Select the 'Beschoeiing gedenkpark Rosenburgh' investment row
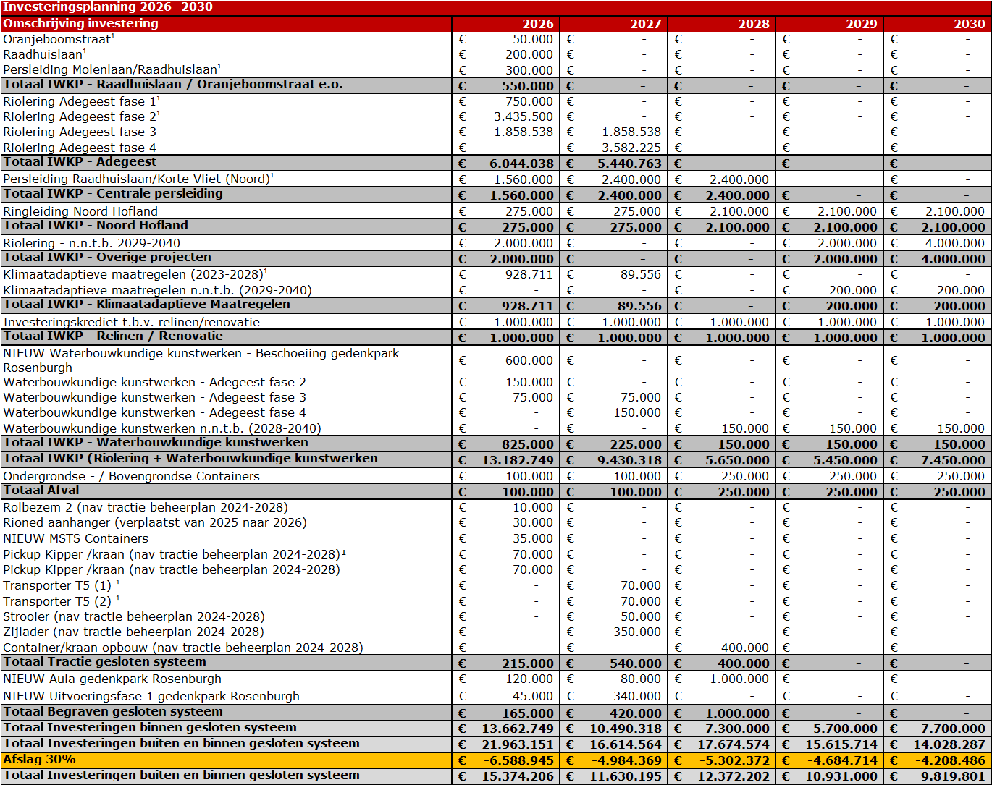 point(201,360)
